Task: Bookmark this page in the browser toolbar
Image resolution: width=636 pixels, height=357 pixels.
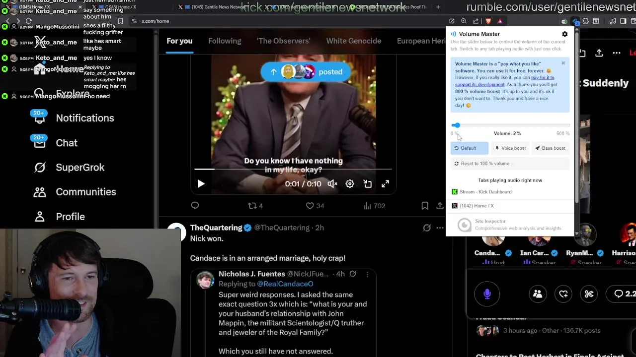Action: 120,21
